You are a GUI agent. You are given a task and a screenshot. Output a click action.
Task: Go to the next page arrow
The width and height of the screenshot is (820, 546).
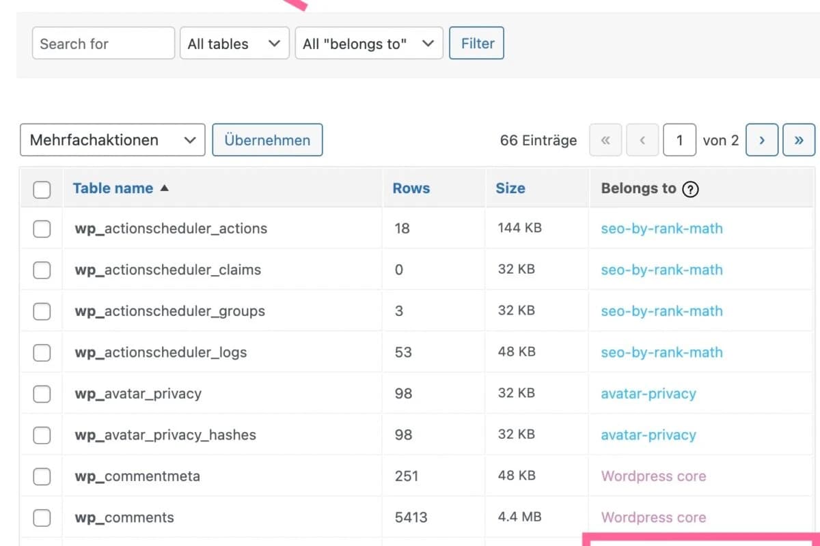click(761, 140)
